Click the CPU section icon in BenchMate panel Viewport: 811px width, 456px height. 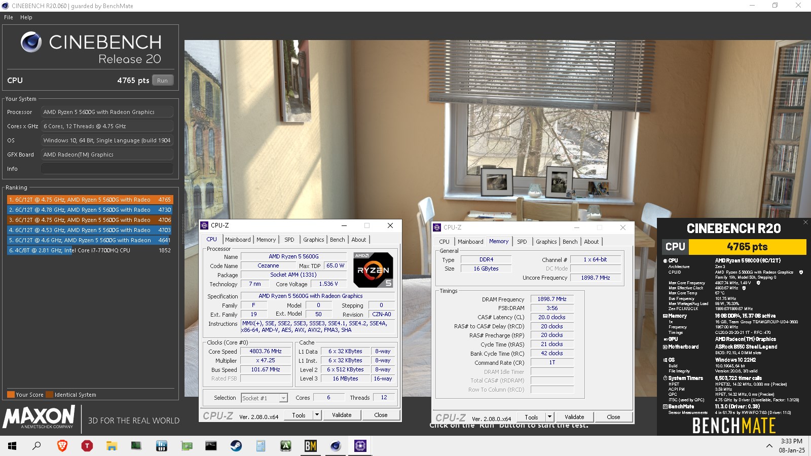(665, 260)
